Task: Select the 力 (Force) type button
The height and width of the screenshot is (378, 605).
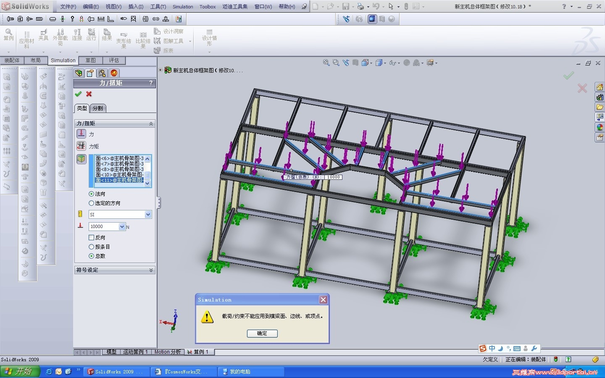Action: coord(81,134)
